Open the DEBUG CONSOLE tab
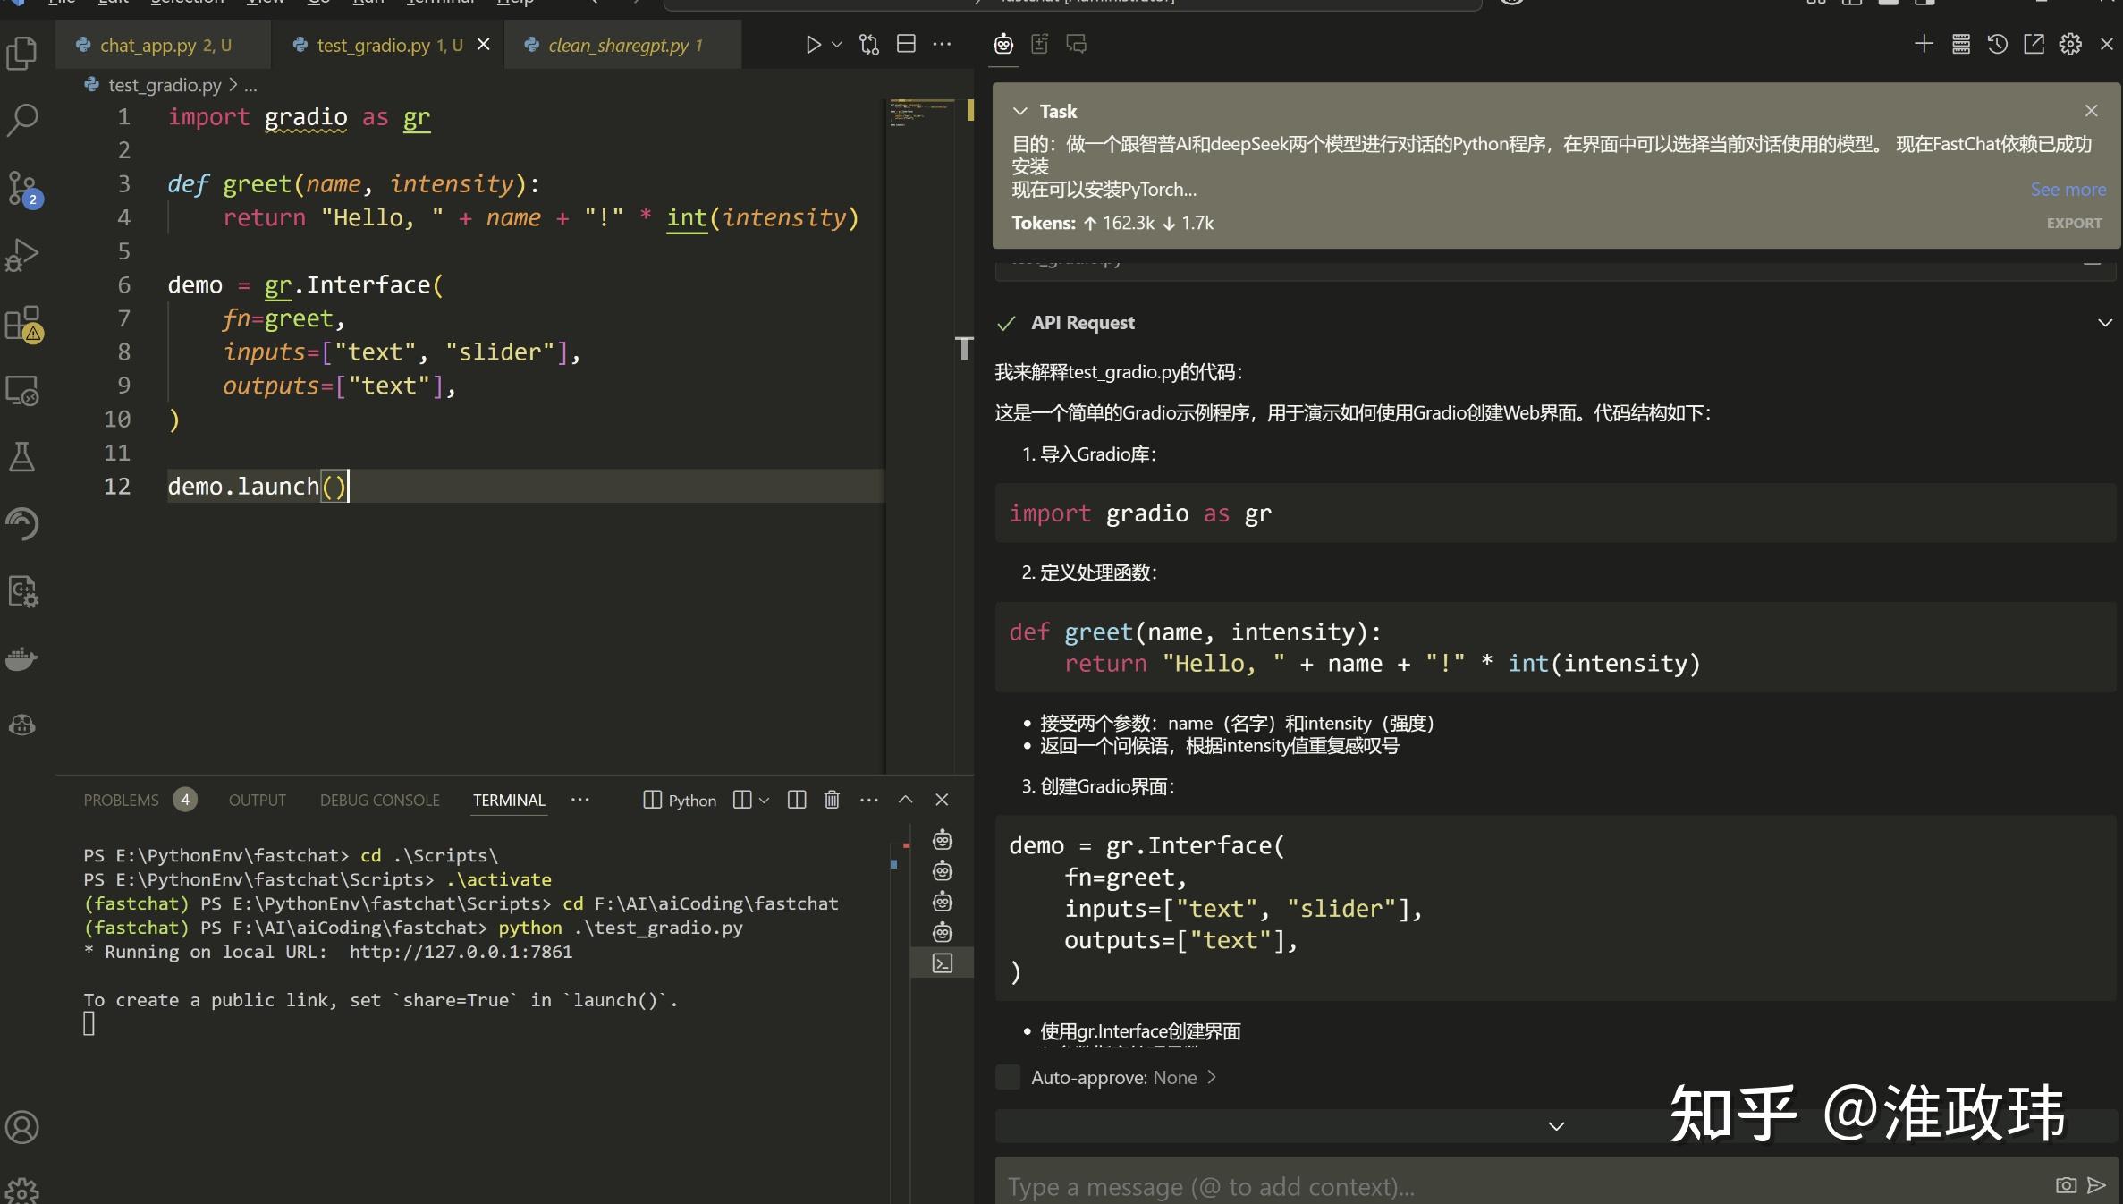This screenshot has height=1204, width=2123. click(379, 800)
